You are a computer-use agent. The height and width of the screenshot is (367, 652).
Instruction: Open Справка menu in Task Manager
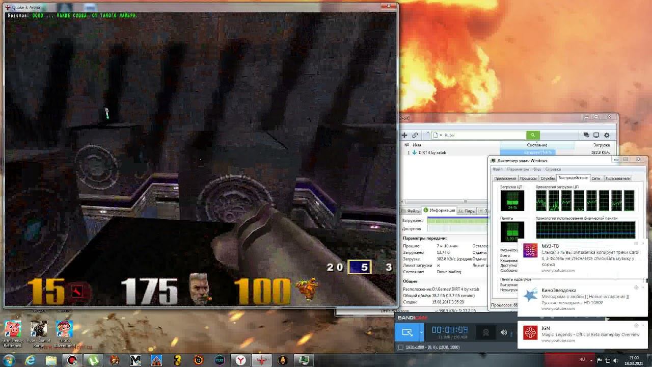[x=553, y=169]
